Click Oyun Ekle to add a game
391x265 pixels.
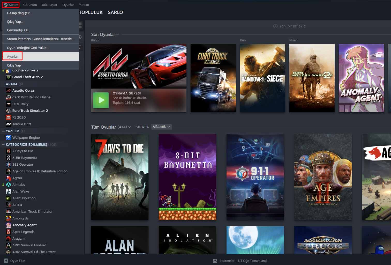click(15, 261)
